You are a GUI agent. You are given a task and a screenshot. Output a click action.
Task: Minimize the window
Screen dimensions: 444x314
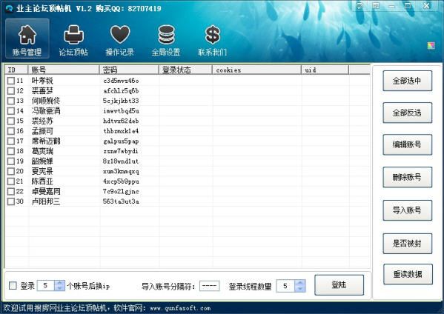pos(392,5)
